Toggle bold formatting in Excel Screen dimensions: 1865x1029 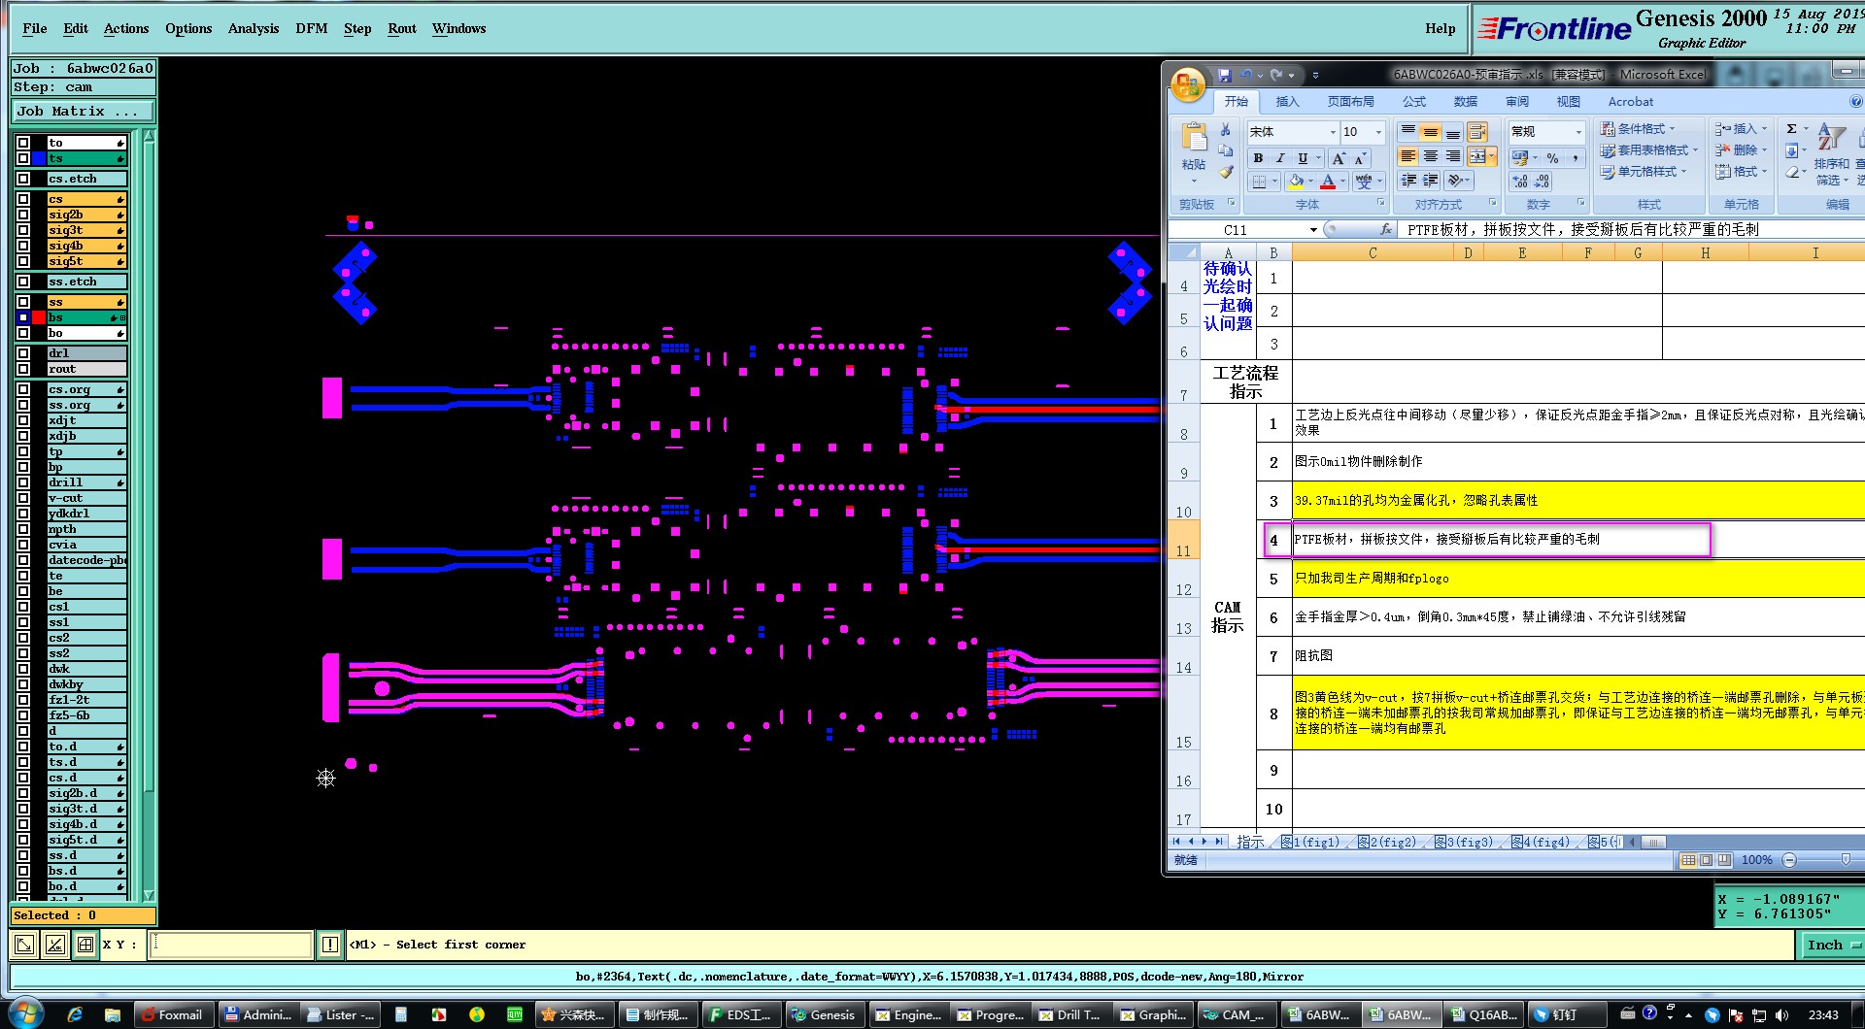pos(1259,158)
